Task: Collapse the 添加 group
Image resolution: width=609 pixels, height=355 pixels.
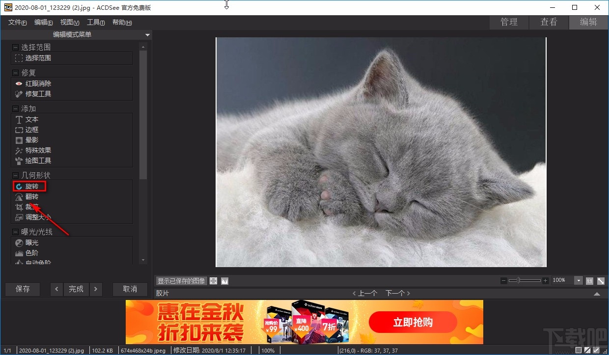Action: [15, 109]
